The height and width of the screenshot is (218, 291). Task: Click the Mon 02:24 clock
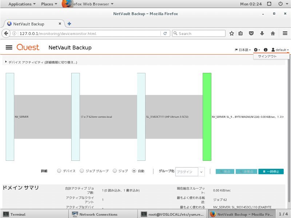[x=251, y=4]
